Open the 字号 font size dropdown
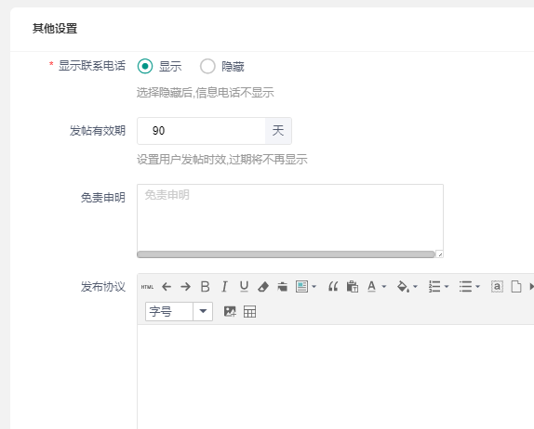The height and width of the screenshot is (429, 534). [180, 311]
